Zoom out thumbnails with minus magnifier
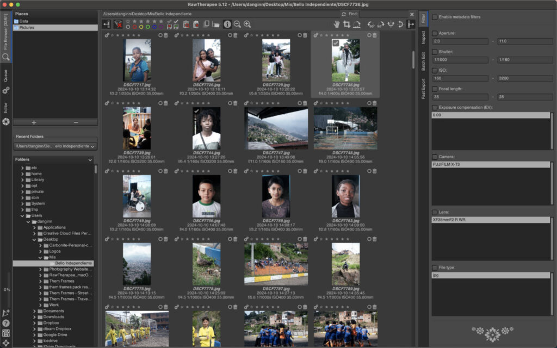Image resolution: width=557 pixels, height=348 pixels. [237, 24]
